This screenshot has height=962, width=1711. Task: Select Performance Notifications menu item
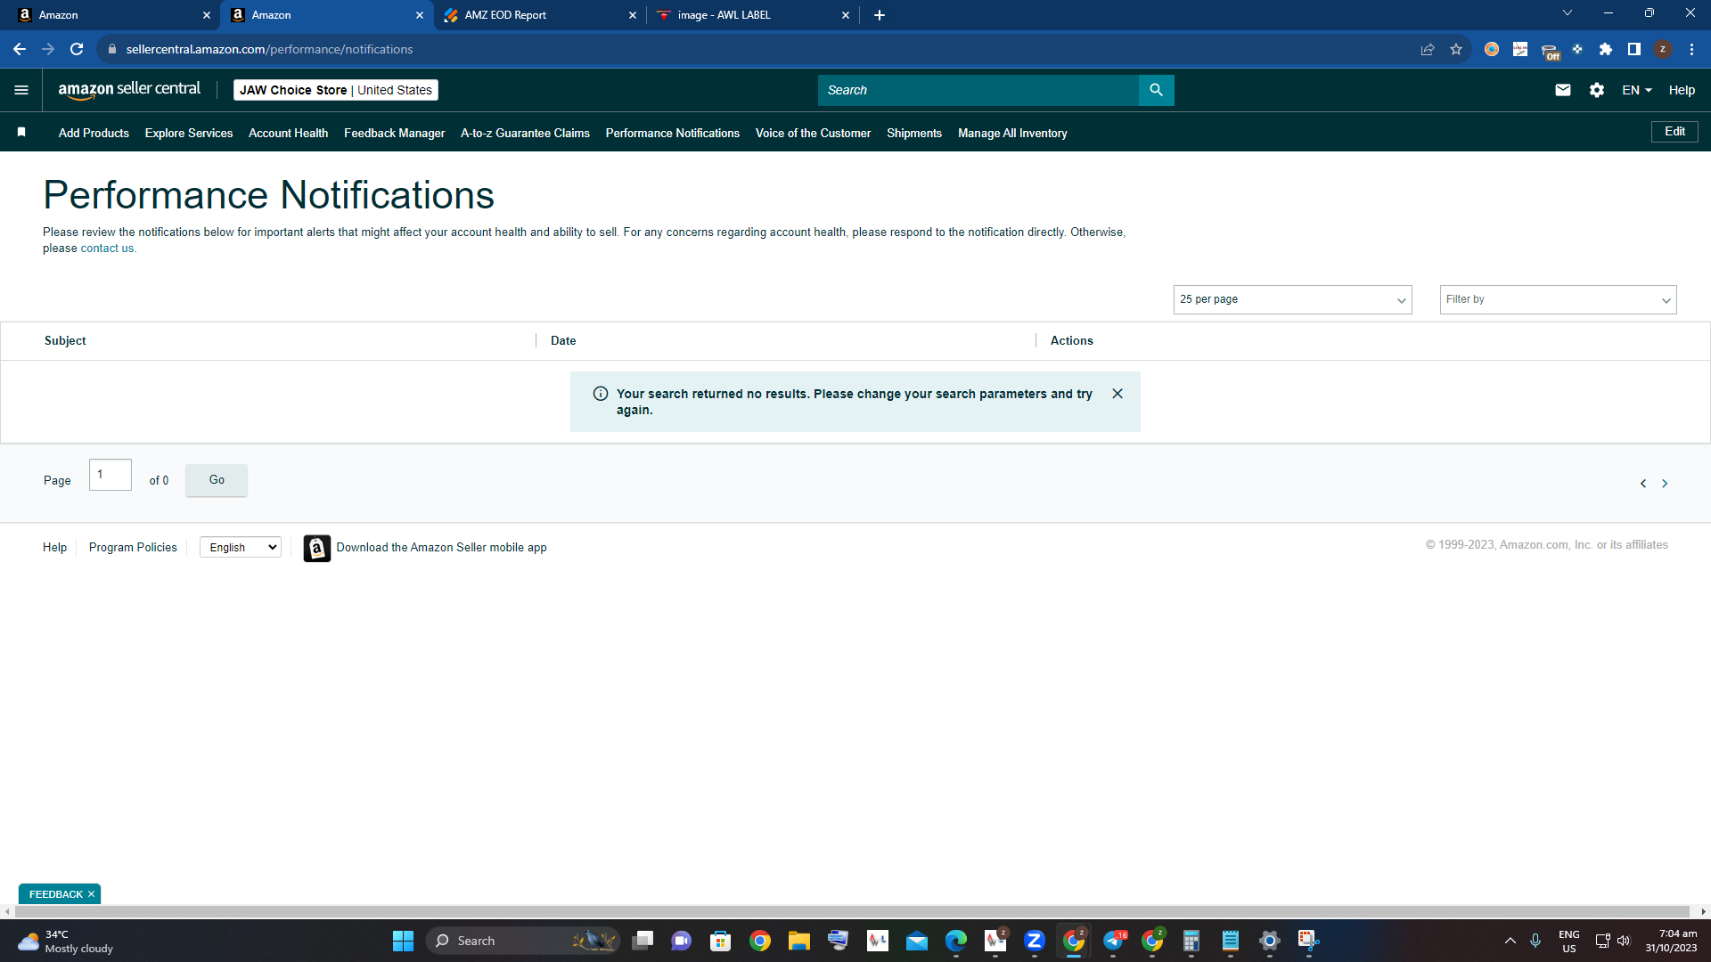coord(673,133)
